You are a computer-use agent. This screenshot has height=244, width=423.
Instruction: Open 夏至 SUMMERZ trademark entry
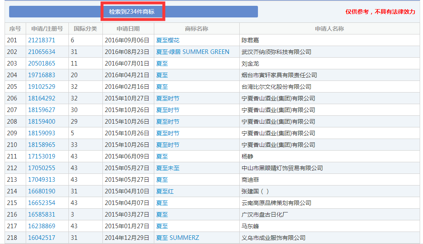click(177, 238)
